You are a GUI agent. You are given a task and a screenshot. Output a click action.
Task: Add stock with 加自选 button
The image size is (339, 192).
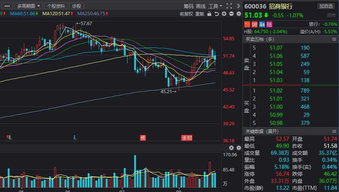(x=326, y=6)
